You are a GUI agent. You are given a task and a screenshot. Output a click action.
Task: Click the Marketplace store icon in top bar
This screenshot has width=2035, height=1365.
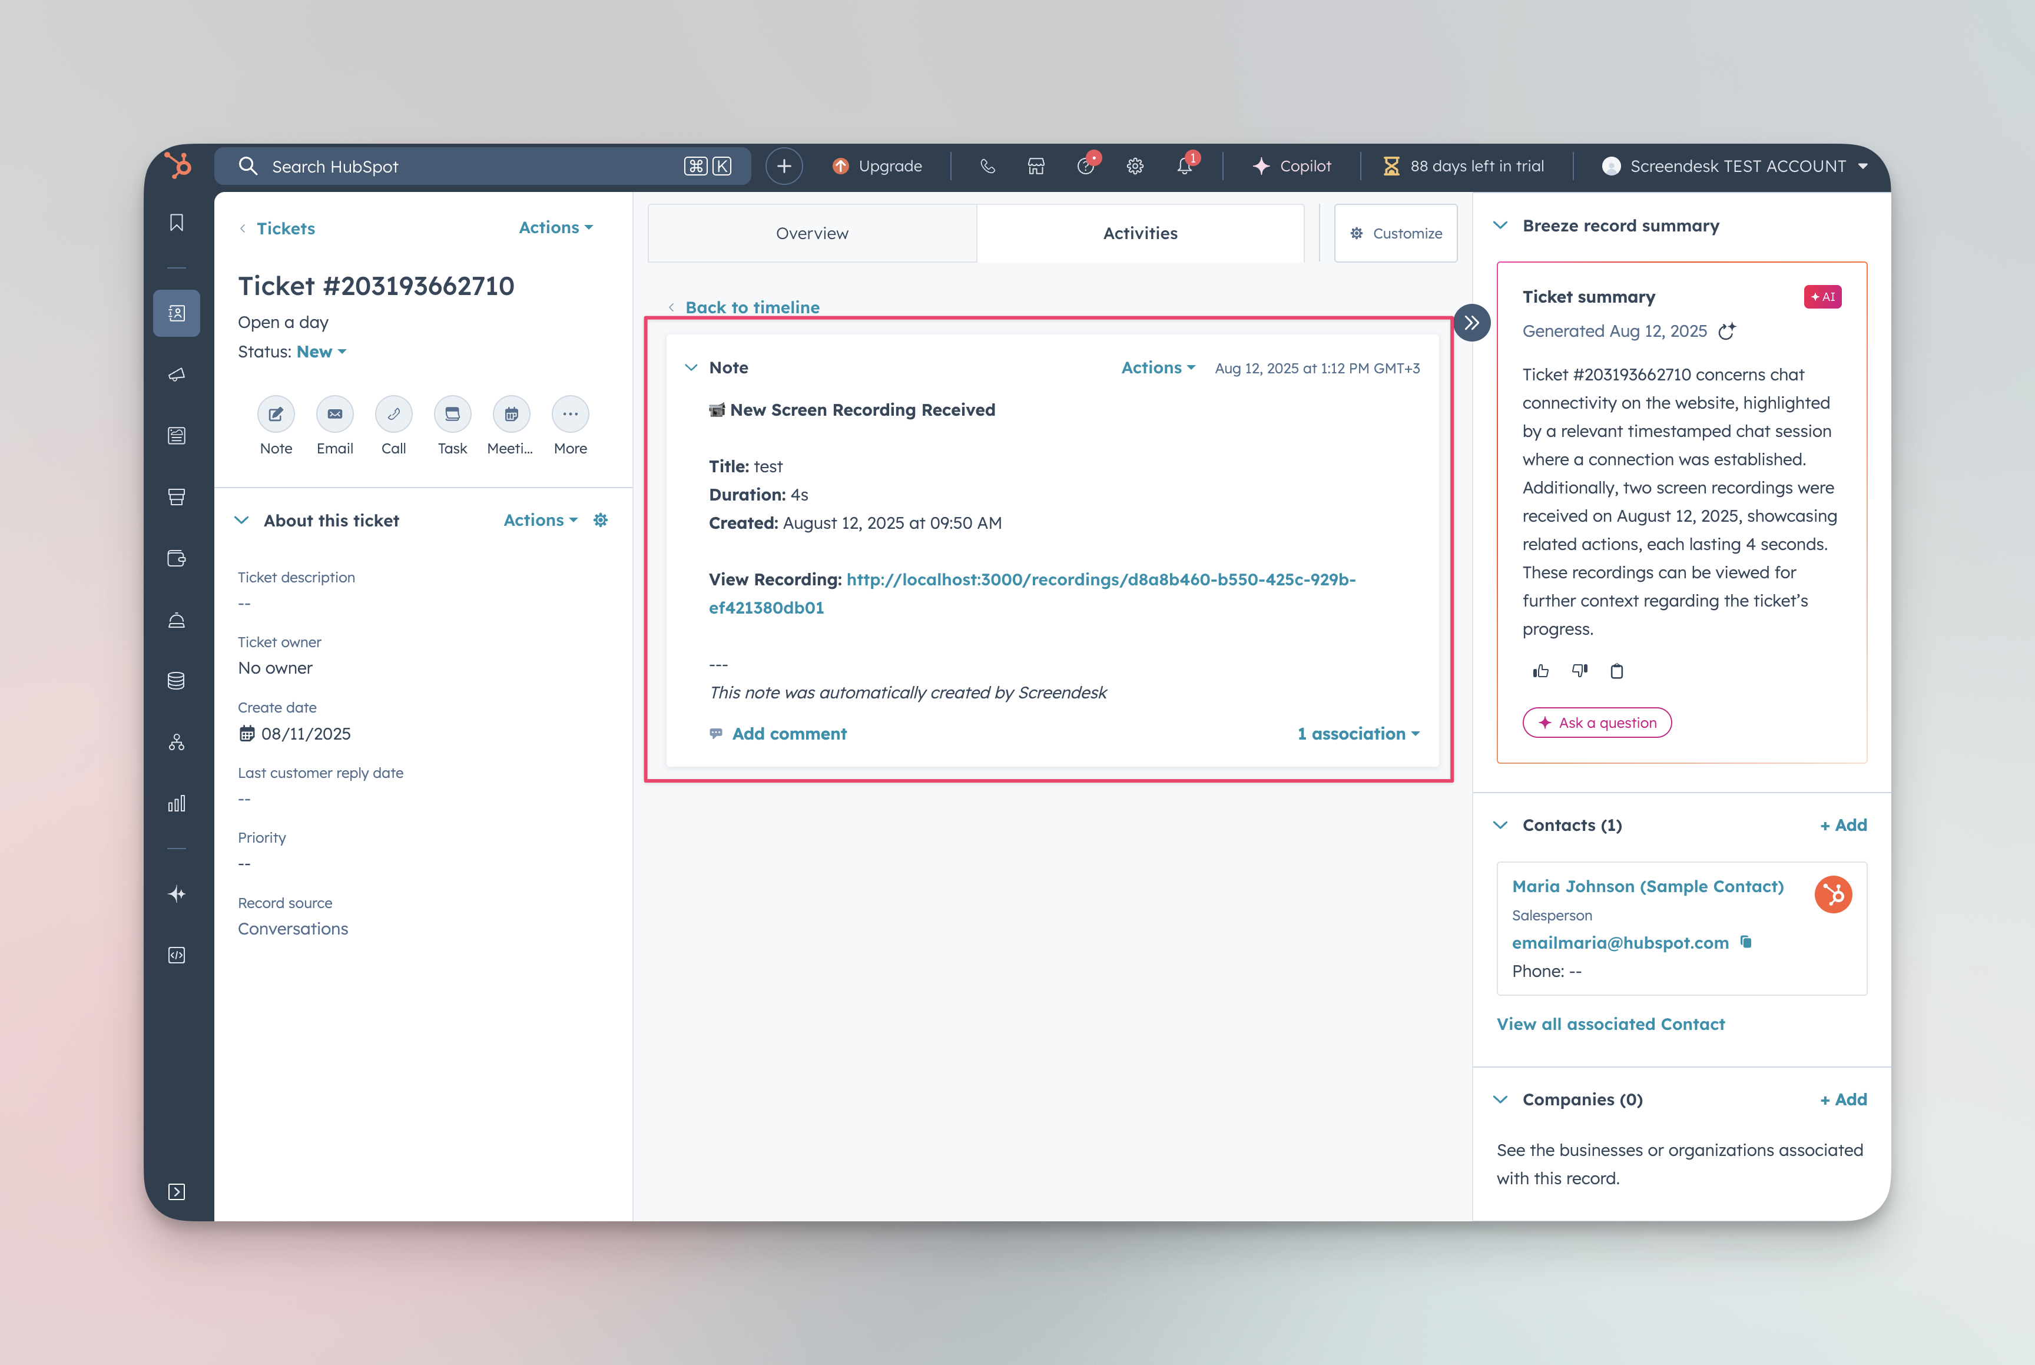(x=1036, y=165)
